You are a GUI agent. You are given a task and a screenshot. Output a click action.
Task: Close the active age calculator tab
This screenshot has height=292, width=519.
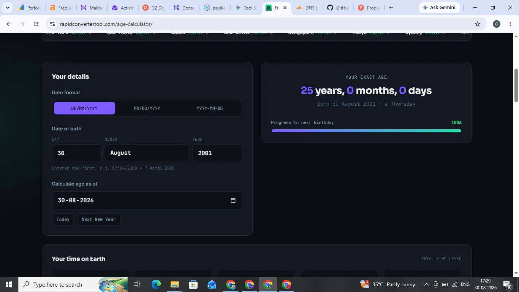(285, 8)
